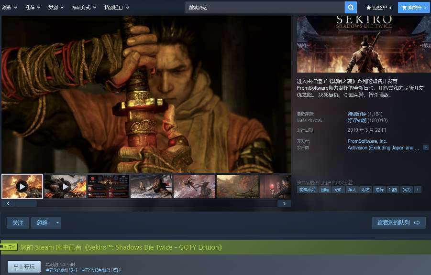Viewport: 431px width, 275px height.
Task: Click the plus icon beside Activision publisher
Action: [426, 148]
